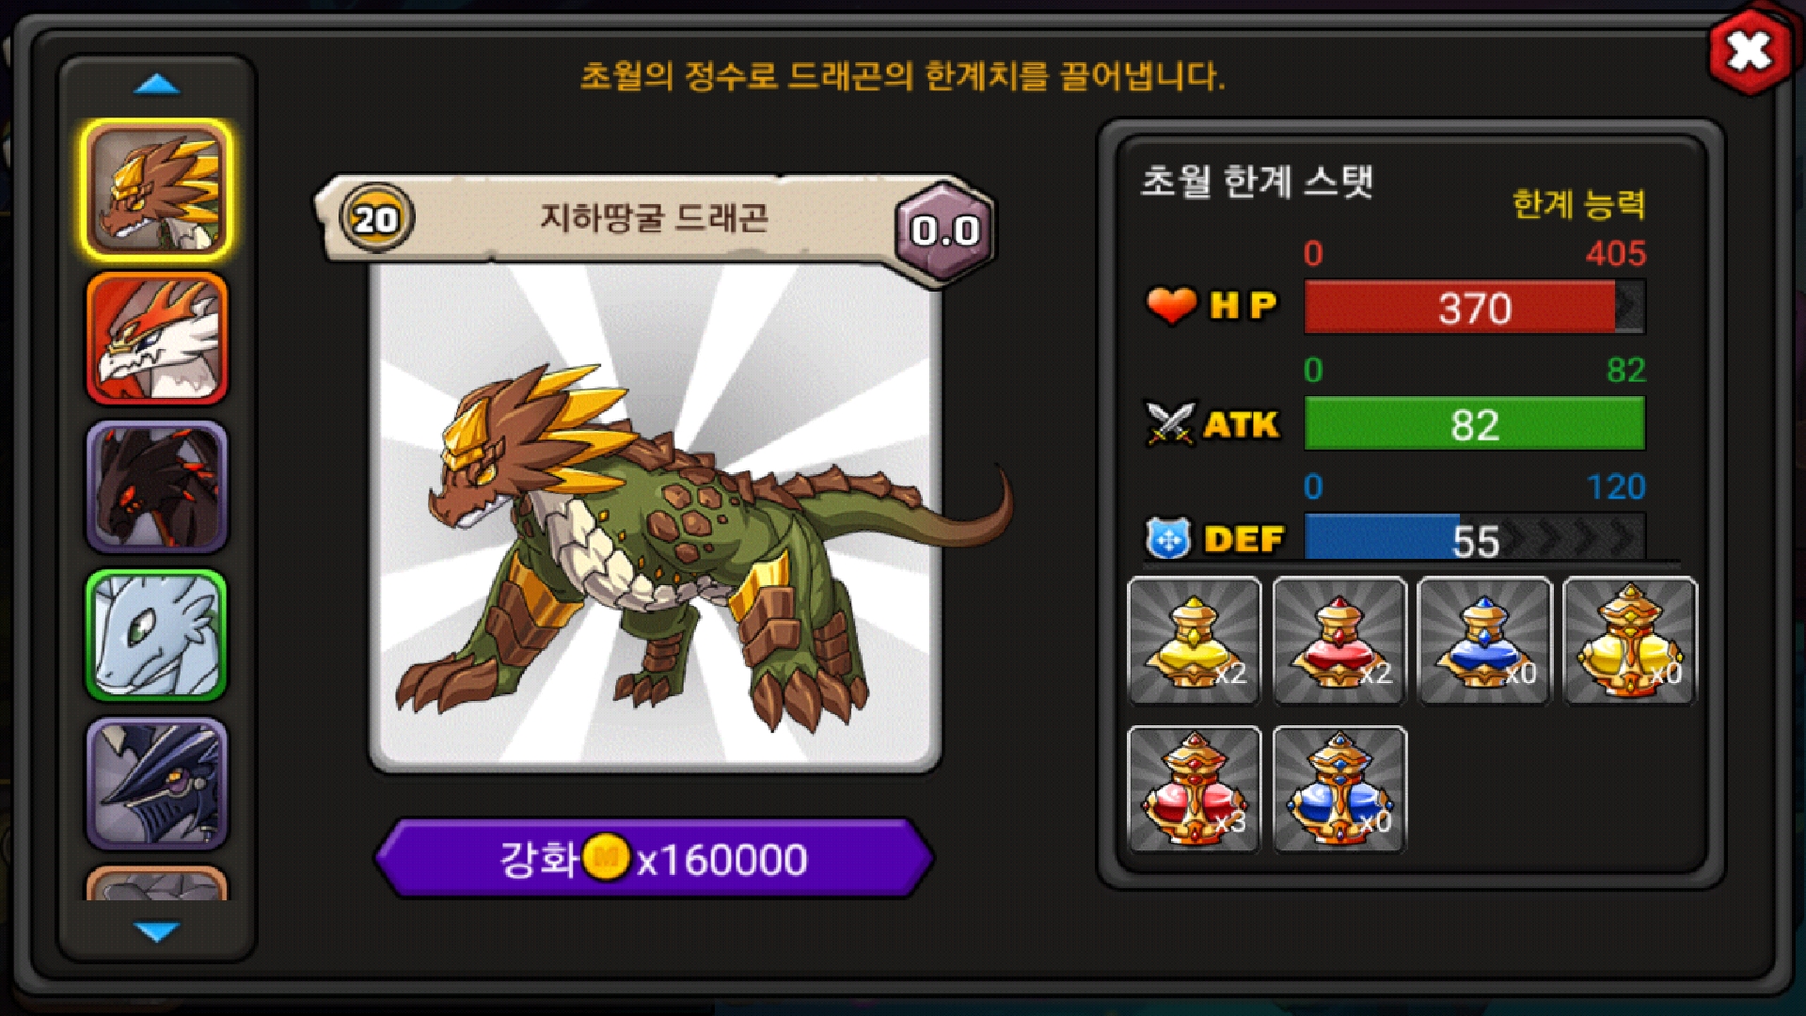Select the small yellow essence potion
Image resolution: width=1806 pixels, height=1016 pixels.
pos(1194,641)
